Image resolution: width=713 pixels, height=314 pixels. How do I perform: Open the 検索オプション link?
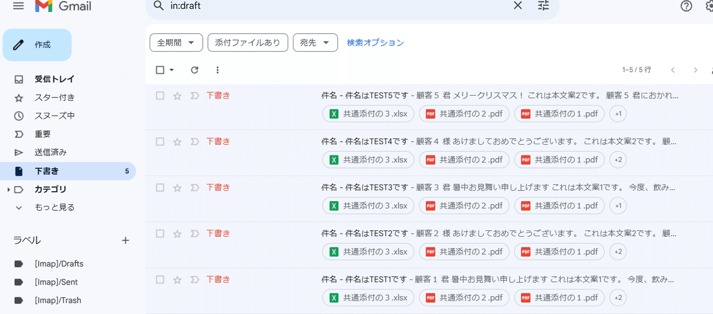click(376, 43)
